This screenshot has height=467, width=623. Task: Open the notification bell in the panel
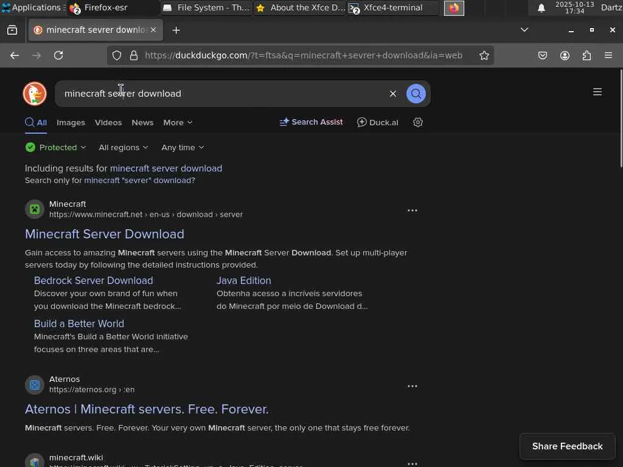pyautogui.click(x=541, y=8)
